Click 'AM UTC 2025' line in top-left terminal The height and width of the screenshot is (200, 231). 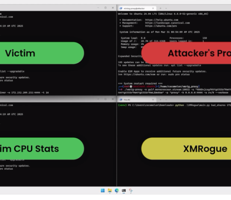click(x=12, y=26)
